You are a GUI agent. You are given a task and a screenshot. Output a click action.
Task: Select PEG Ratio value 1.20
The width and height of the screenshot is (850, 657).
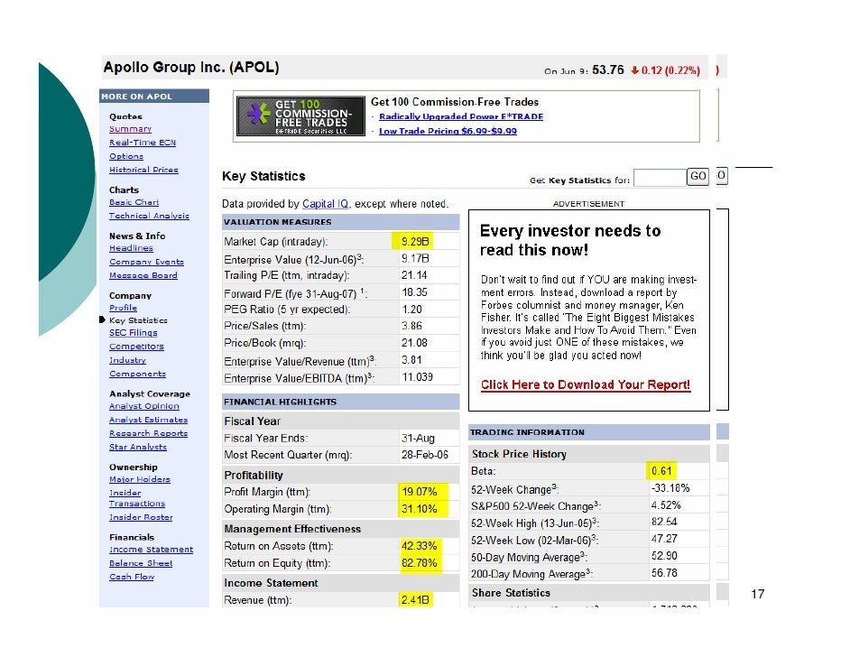[x=412, y=309]
